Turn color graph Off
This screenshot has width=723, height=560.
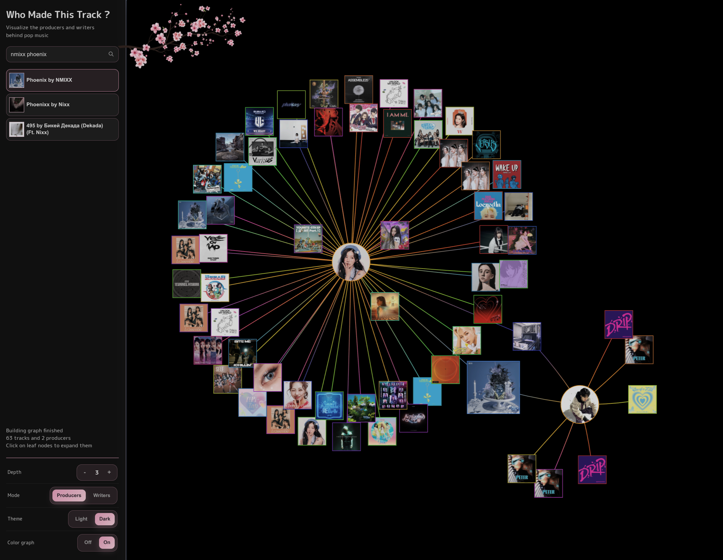coord(88,542)
